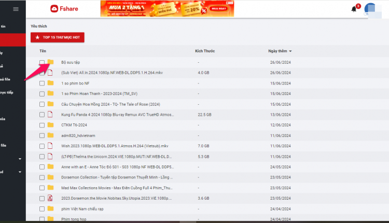Open Doraemon Collection folder name
This screenshot has height=223, width=389.
[117, 177]
